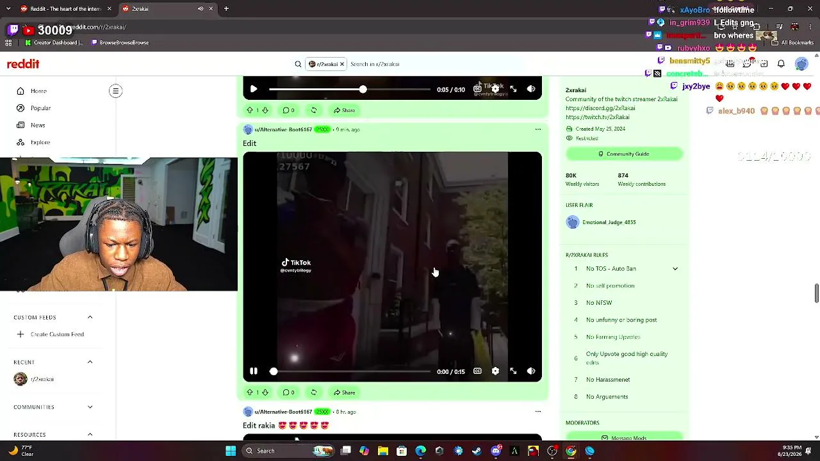
Task: Click the circular-arrows icon under the Edit video
Action: pyautogui.click(x=313, y=392)
